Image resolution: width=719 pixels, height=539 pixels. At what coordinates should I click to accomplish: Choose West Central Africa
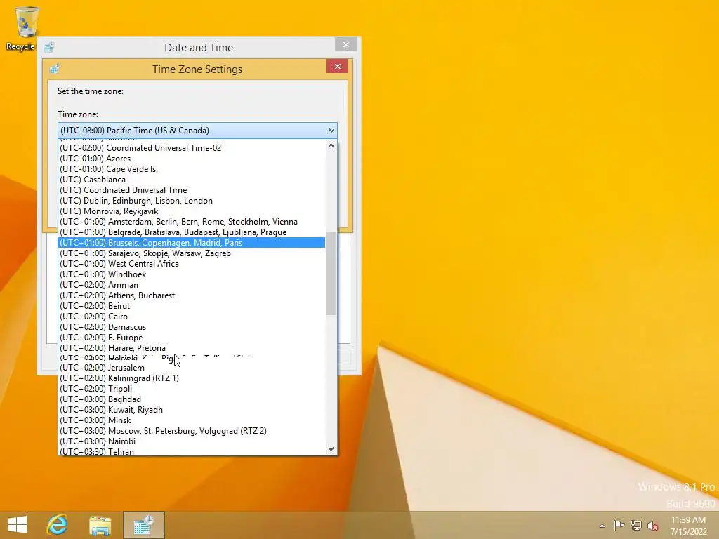tap(192, 264)
